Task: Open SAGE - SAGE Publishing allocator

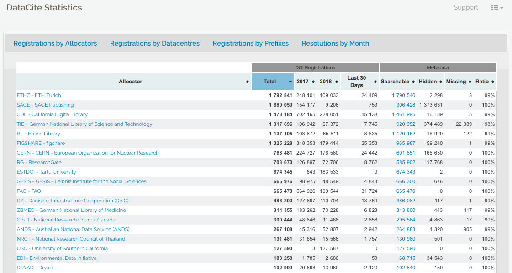Action: click(45, 105)
